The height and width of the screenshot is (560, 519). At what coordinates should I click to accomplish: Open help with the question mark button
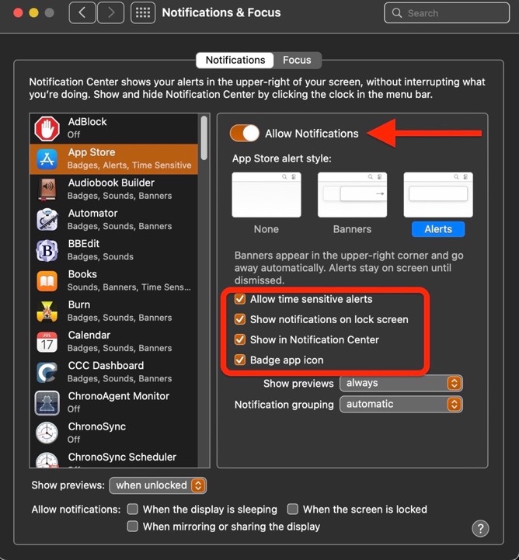[x=480, y=528]
